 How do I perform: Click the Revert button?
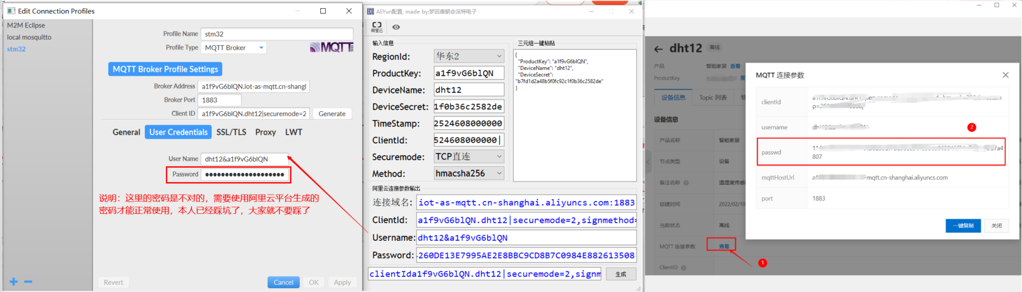click(x=113, y=282)
